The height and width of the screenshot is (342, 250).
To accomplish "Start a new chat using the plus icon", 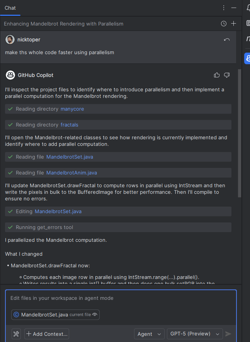I will tap(233, 23).
